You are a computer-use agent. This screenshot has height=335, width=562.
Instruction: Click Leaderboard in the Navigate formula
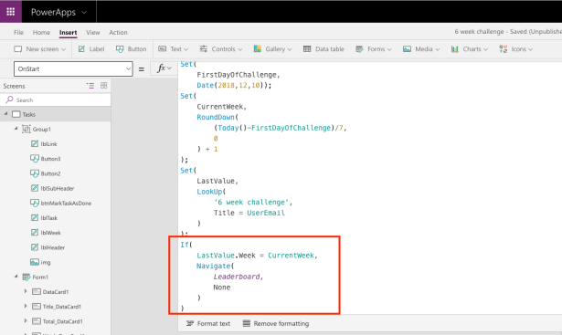[237, 277]
